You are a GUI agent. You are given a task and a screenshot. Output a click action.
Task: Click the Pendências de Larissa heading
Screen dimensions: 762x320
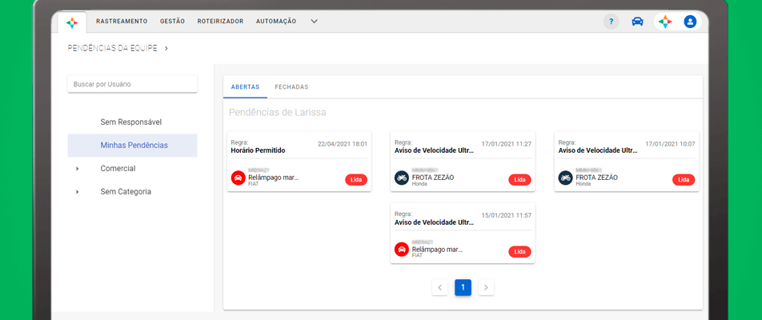[x=278, y=113]
